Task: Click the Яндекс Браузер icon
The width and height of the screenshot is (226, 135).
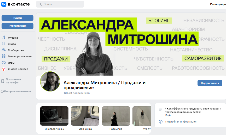Action: [4, 69]
